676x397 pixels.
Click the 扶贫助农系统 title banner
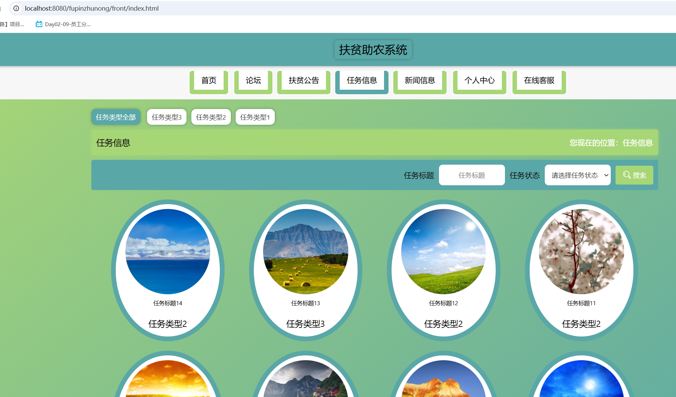373,50
